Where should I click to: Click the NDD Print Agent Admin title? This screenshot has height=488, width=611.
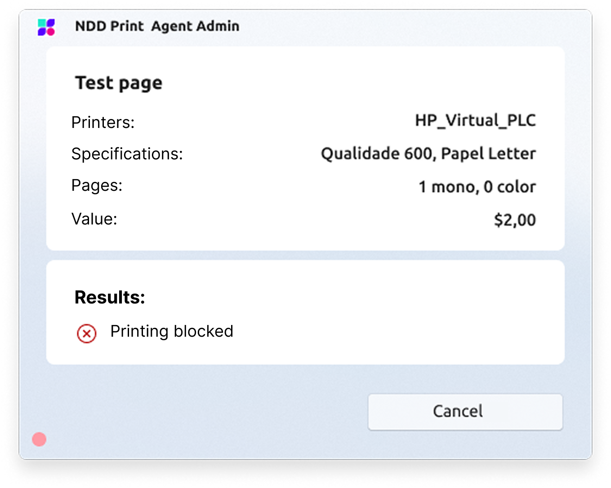pos(157,26)
